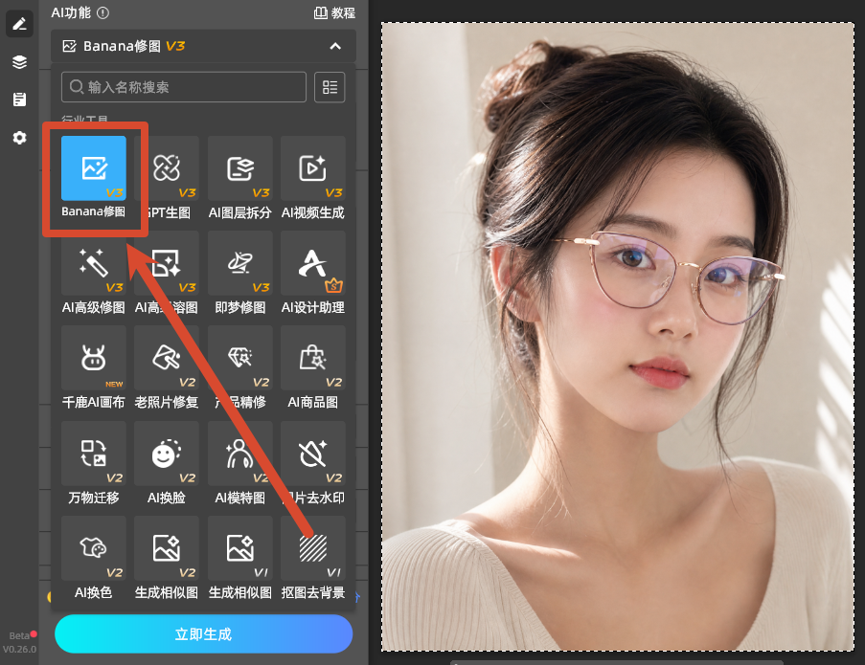Viewport: 865px width, 665px height.
Task: Collapse the Banana修图 V3 dropdown
Action: (335, 46)
